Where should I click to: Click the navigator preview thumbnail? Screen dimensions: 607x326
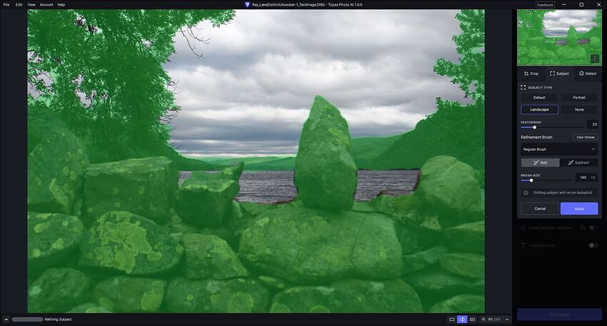(x=559, y=38)
